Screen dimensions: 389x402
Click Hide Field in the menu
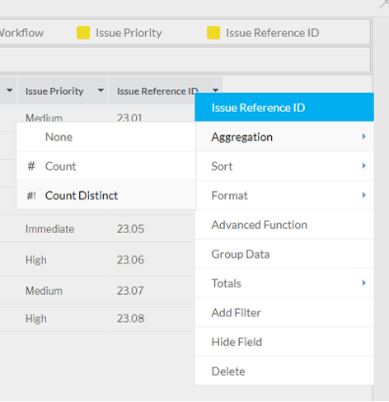click(284, 342)
